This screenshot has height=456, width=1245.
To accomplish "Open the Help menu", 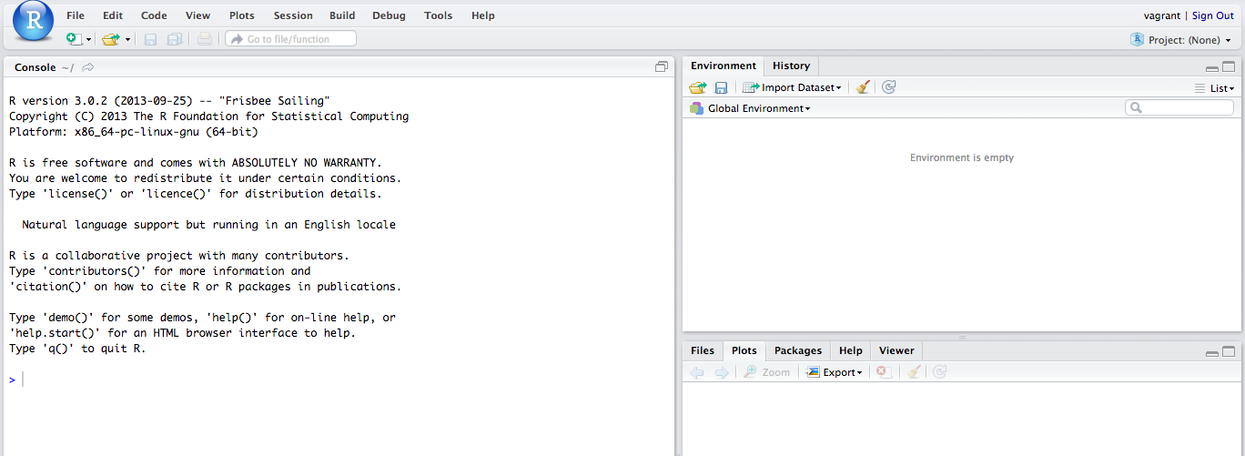I will tap(483, 15).
